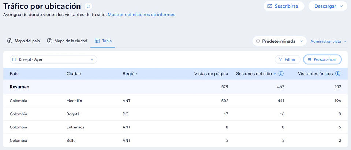
Task: Select the Tabla tab
Action: coord(103,41)
